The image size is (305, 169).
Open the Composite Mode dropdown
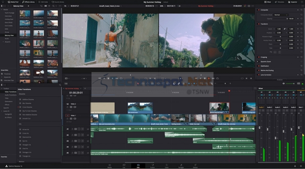tap(281, 15)
